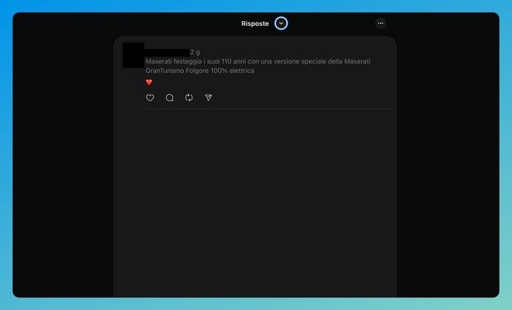Viewport: 512px width, 310px height.
Task: Open the post text about Maserati 110 anni
Action: (258, 66)
